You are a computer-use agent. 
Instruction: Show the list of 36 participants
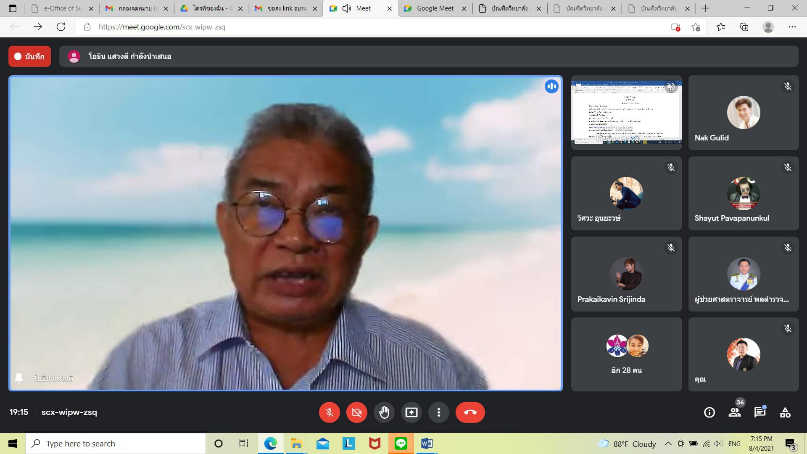pyautogui.click(x=735, y=412)
